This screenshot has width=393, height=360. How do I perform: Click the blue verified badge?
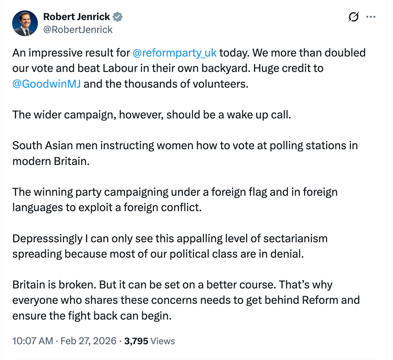118,16
